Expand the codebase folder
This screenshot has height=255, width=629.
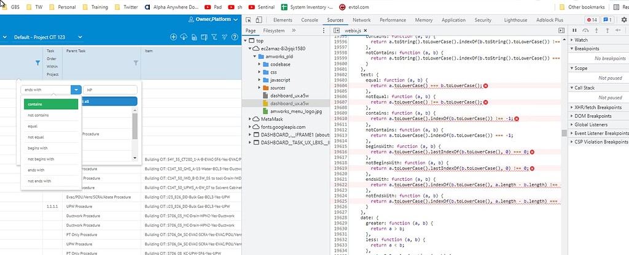(260, 64)
